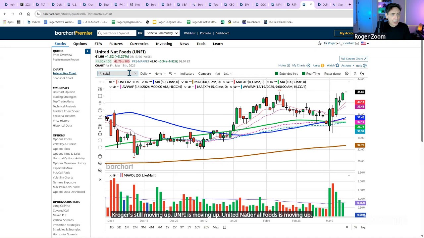Click MA (200) brown color swatch
Screen dimensions: 424x238
pyautogui.click(x=192, y=82)
